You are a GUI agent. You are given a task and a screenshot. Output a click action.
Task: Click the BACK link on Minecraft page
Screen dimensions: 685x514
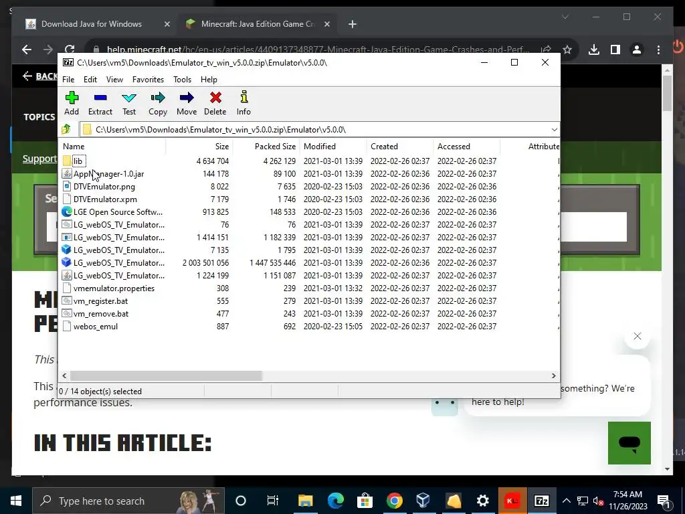pyautogui.click(x=40, y=76)
